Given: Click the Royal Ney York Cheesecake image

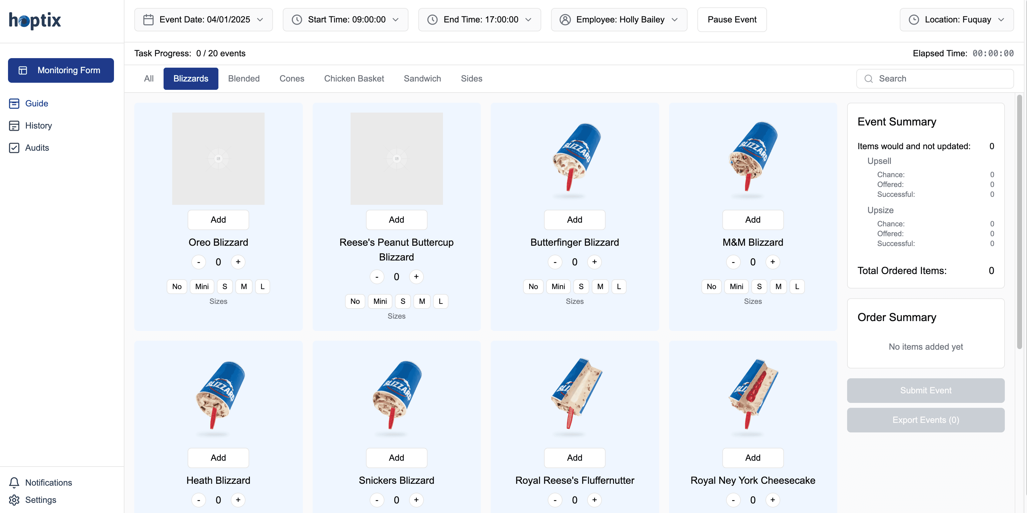Looking at the screenshot, I should (x=753, y=397).
